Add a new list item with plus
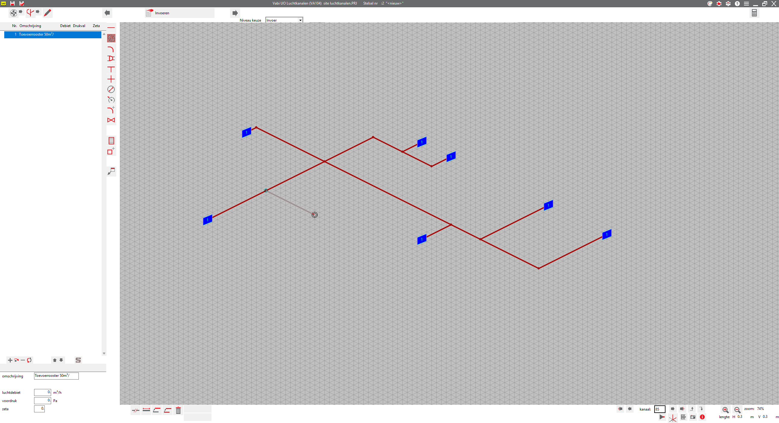Viewport: 779px width, 423px height. 10,360
